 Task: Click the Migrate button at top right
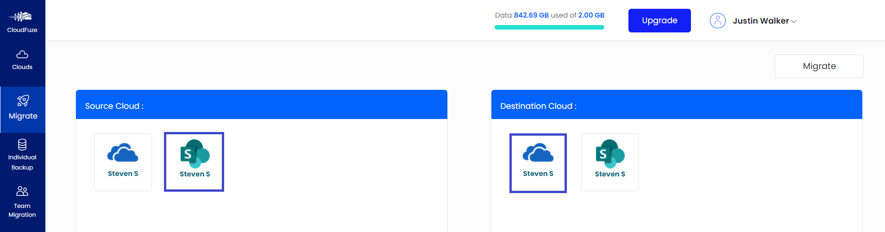[819, 66]
